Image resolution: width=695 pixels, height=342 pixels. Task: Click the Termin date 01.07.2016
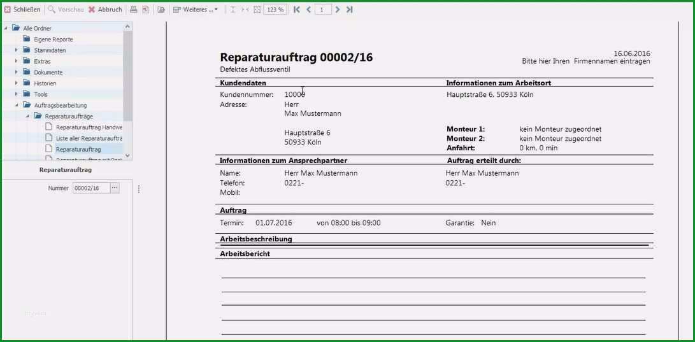(x=274, y=223)
